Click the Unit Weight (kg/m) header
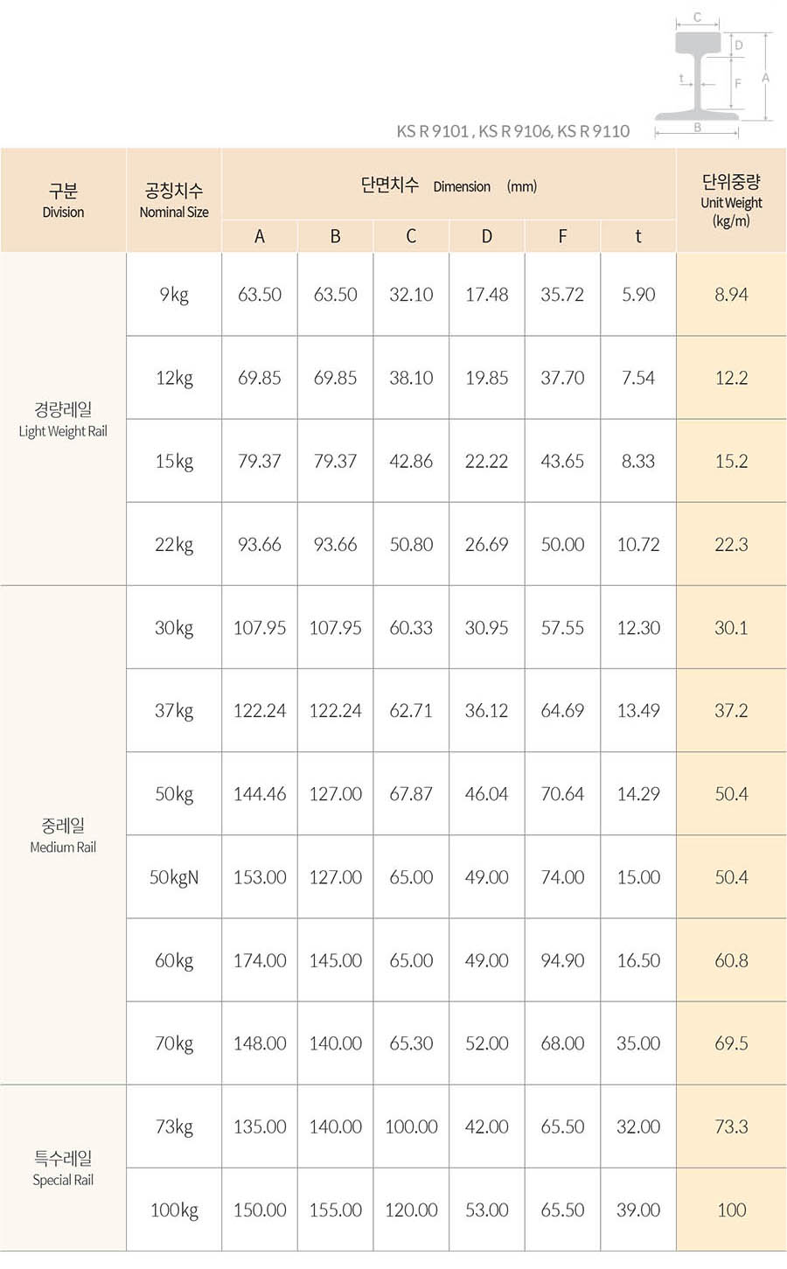Screen dimensions: 787x1269 (731, 200)
